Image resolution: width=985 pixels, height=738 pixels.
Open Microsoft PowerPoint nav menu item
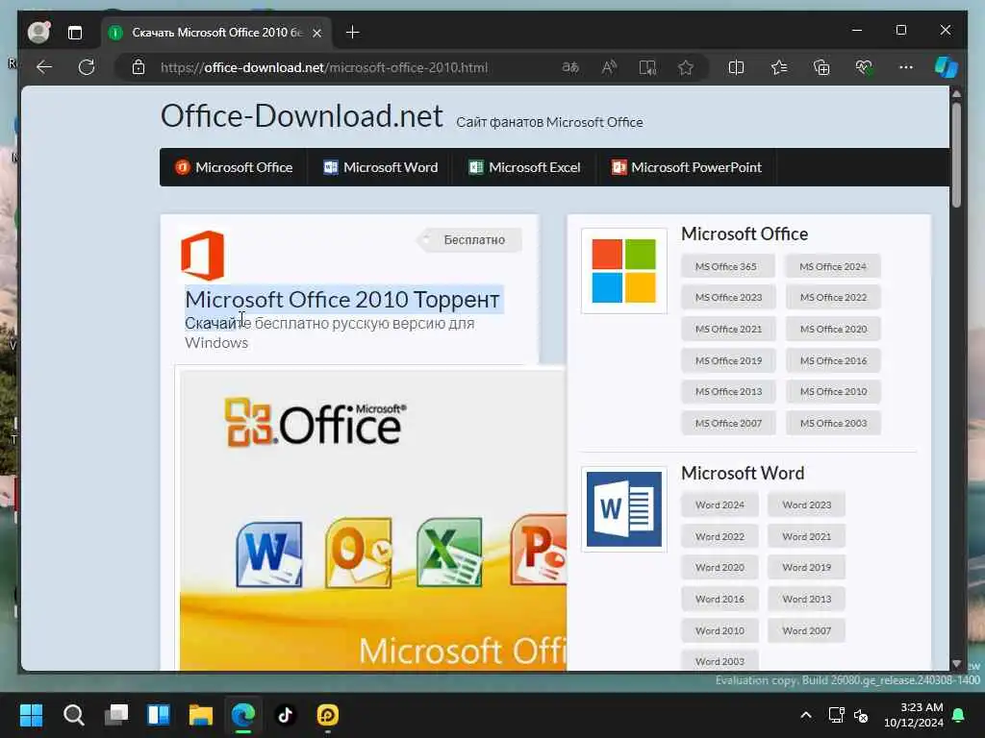[687, 167]
